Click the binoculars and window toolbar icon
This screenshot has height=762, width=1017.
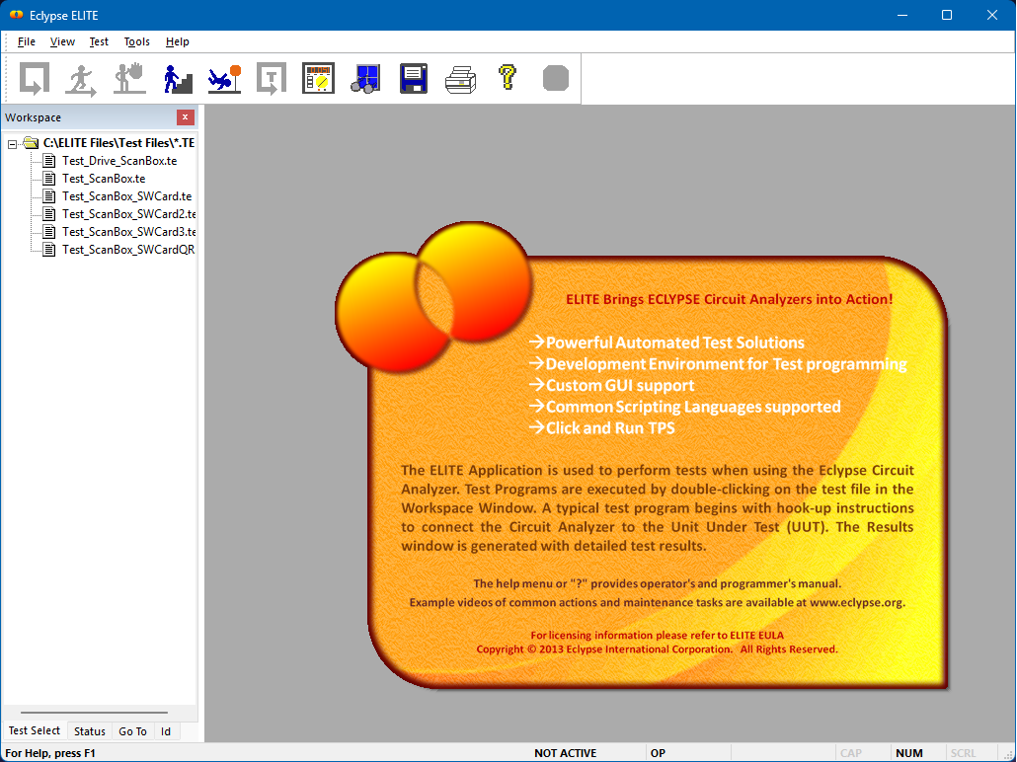coord(365,78)
